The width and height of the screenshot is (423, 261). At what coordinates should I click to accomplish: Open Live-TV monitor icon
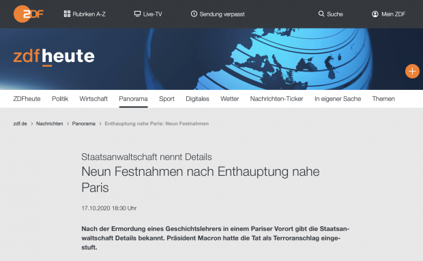[137, 14]
